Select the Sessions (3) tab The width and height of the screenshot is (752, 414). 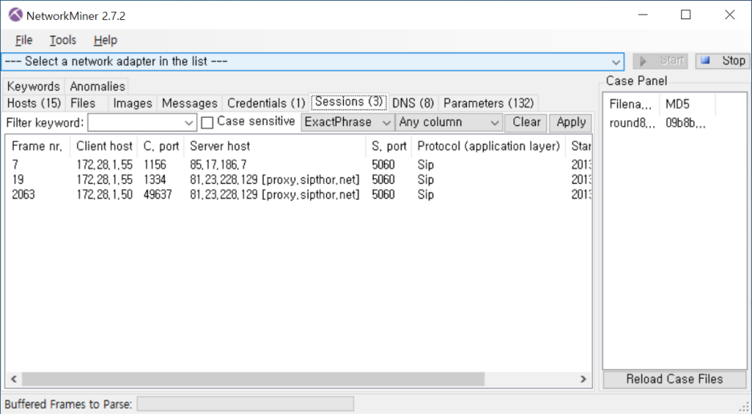point(349,102)
